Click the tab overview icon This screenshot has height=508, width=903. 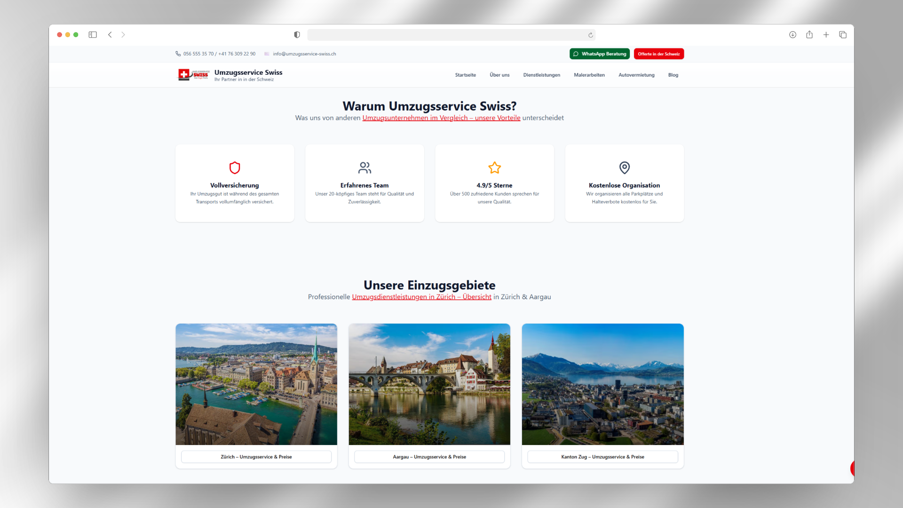843,34
